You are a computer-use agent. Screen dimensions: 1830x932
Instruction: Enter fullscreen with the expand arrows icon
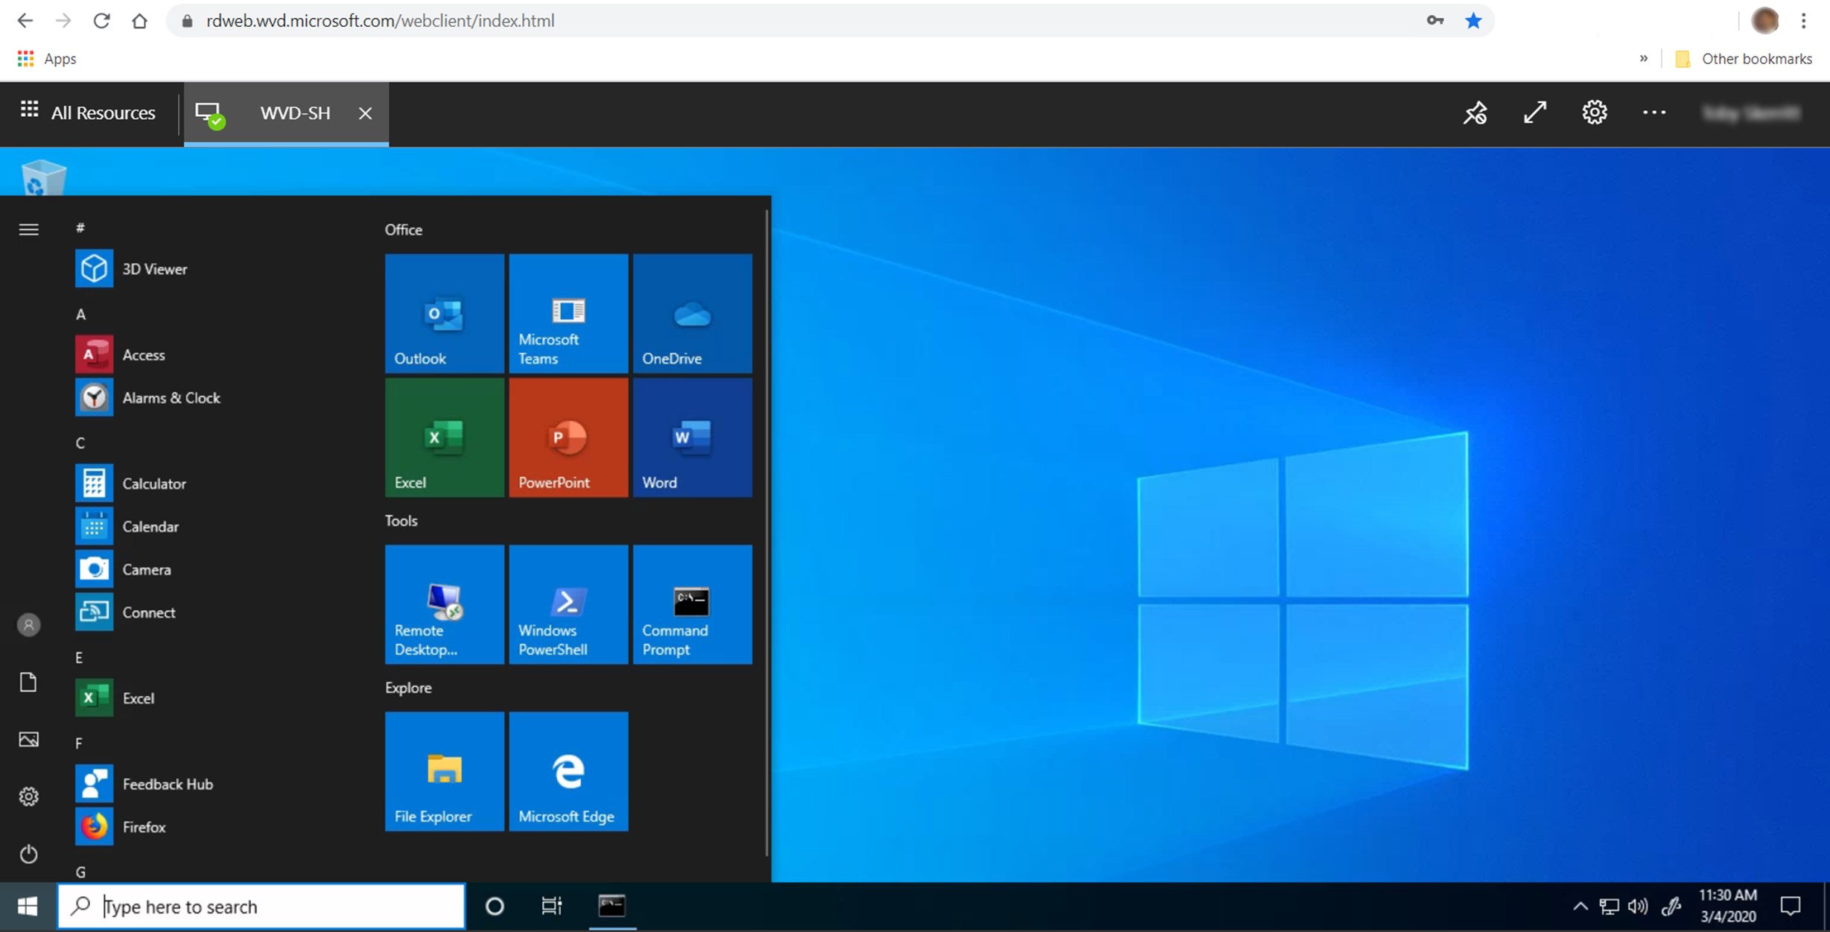click(x=1534, y=113)
